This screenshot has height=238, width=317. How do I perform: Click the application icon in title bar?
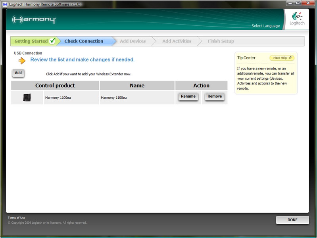click(x=5, y=4)
